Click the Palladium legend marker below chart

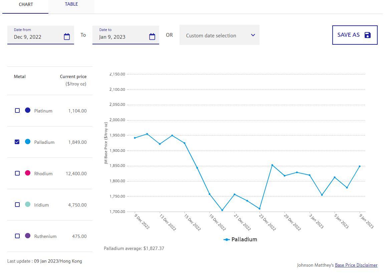[x=227, y=240]
